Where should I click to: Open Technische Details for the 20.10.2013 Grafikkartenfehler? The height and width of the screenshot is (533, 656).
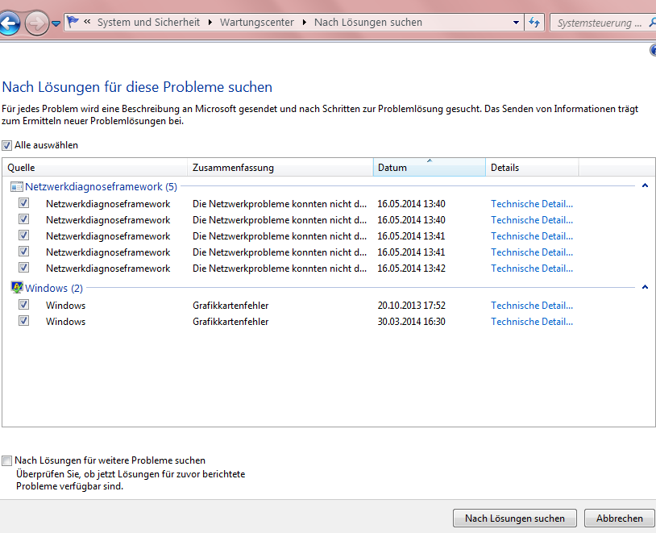(x=532, y=306)
